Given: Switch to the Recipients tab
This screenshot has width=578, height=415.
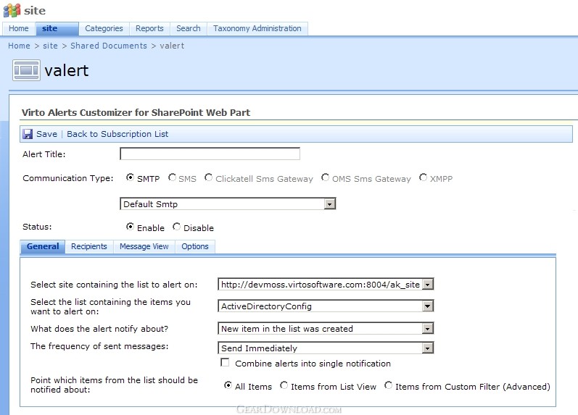Looking at the screenshot, I should [x=89, y=246].
